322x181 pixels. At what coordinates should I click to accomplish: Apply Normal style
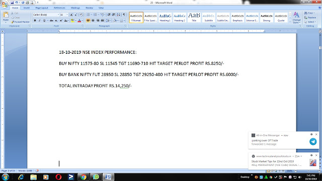click(136, 18)
